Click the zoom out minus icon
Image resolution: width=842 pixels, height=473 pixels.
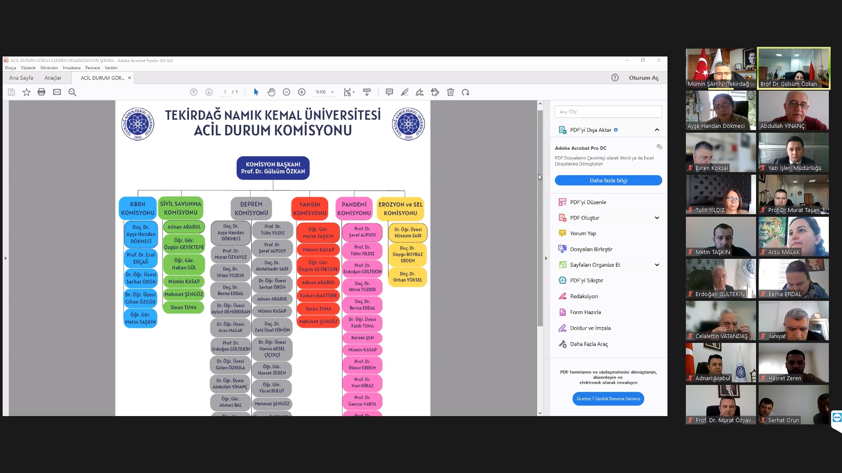click(286, 92)
